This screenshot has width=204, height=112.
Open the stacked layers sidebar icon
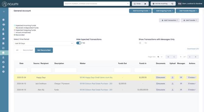pos(3,20)
